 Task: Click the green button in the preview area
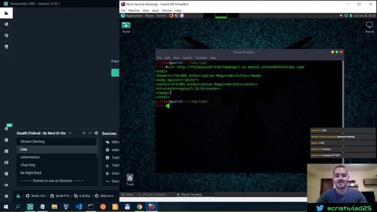[115, 72]
